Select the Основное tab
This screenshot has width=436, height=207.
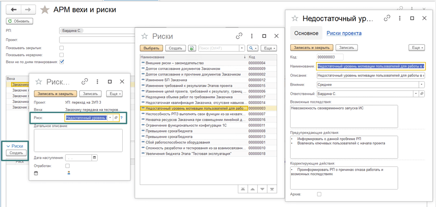click(x=306, y=33)
